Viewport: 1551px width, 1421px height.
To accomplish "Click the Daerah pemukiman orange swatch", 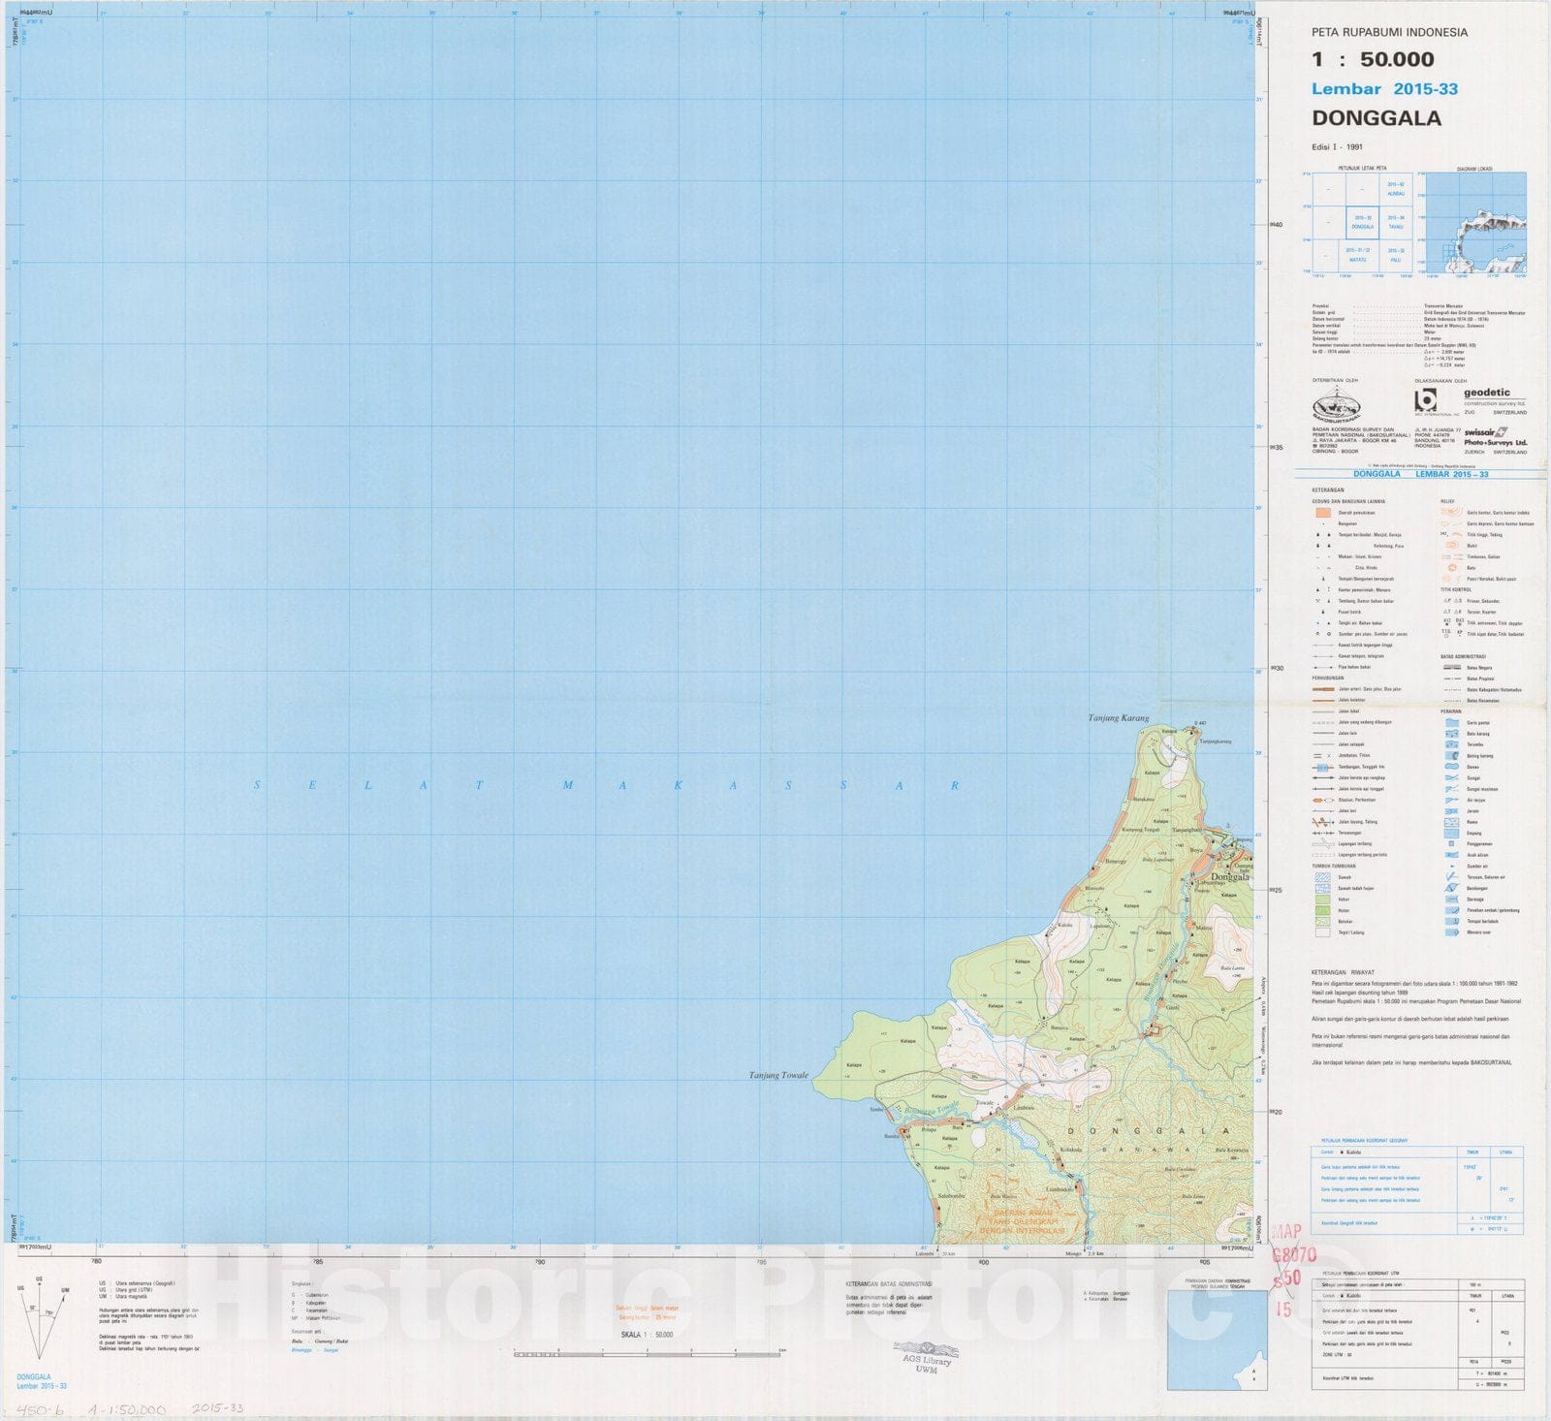I will (x=1323, y=512).
